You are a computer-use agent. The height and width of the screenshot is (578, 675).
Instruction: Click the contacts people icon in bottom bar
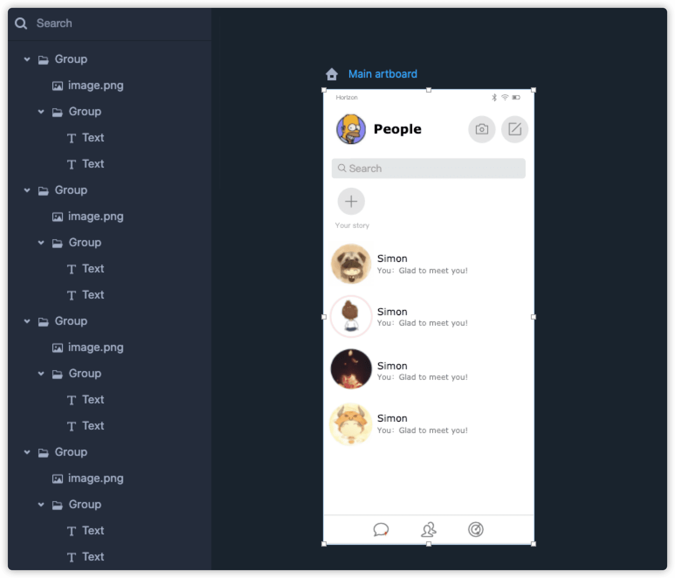(x=428, y=530)
